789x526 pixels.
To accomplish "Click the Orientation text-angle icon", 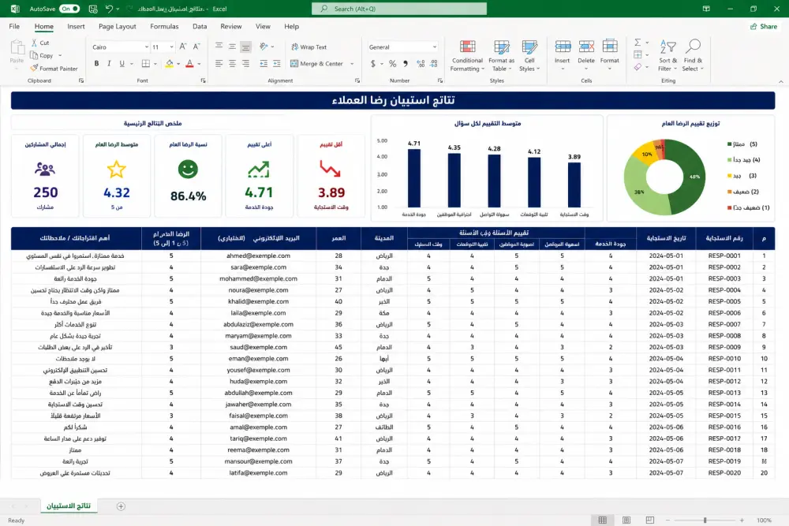I will click(264, 47).
